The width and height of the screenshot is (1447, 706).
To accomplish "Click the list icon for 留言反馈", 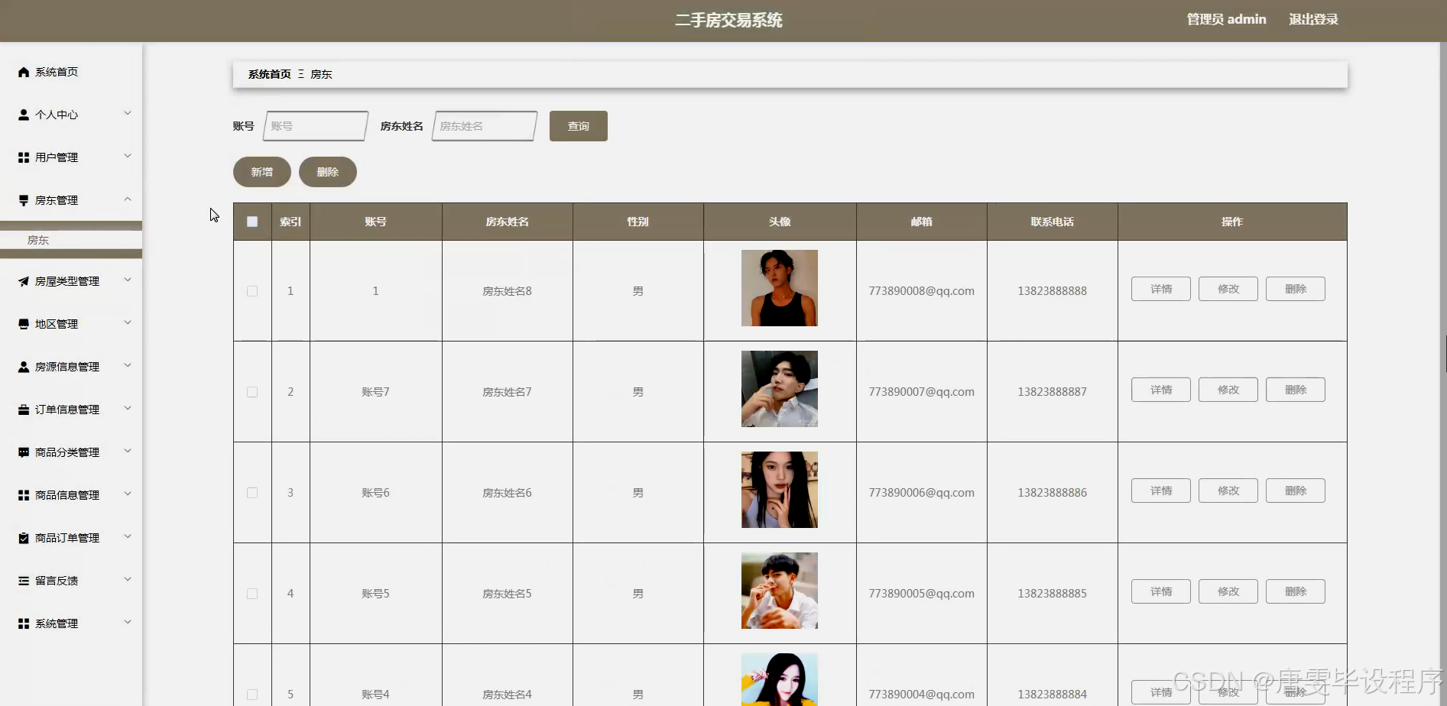I will coord(24,581).
